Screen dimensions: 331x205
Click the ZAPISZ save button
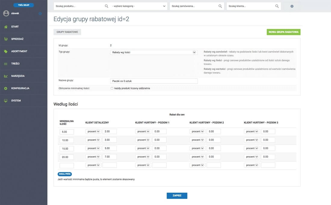click(177, 195)
